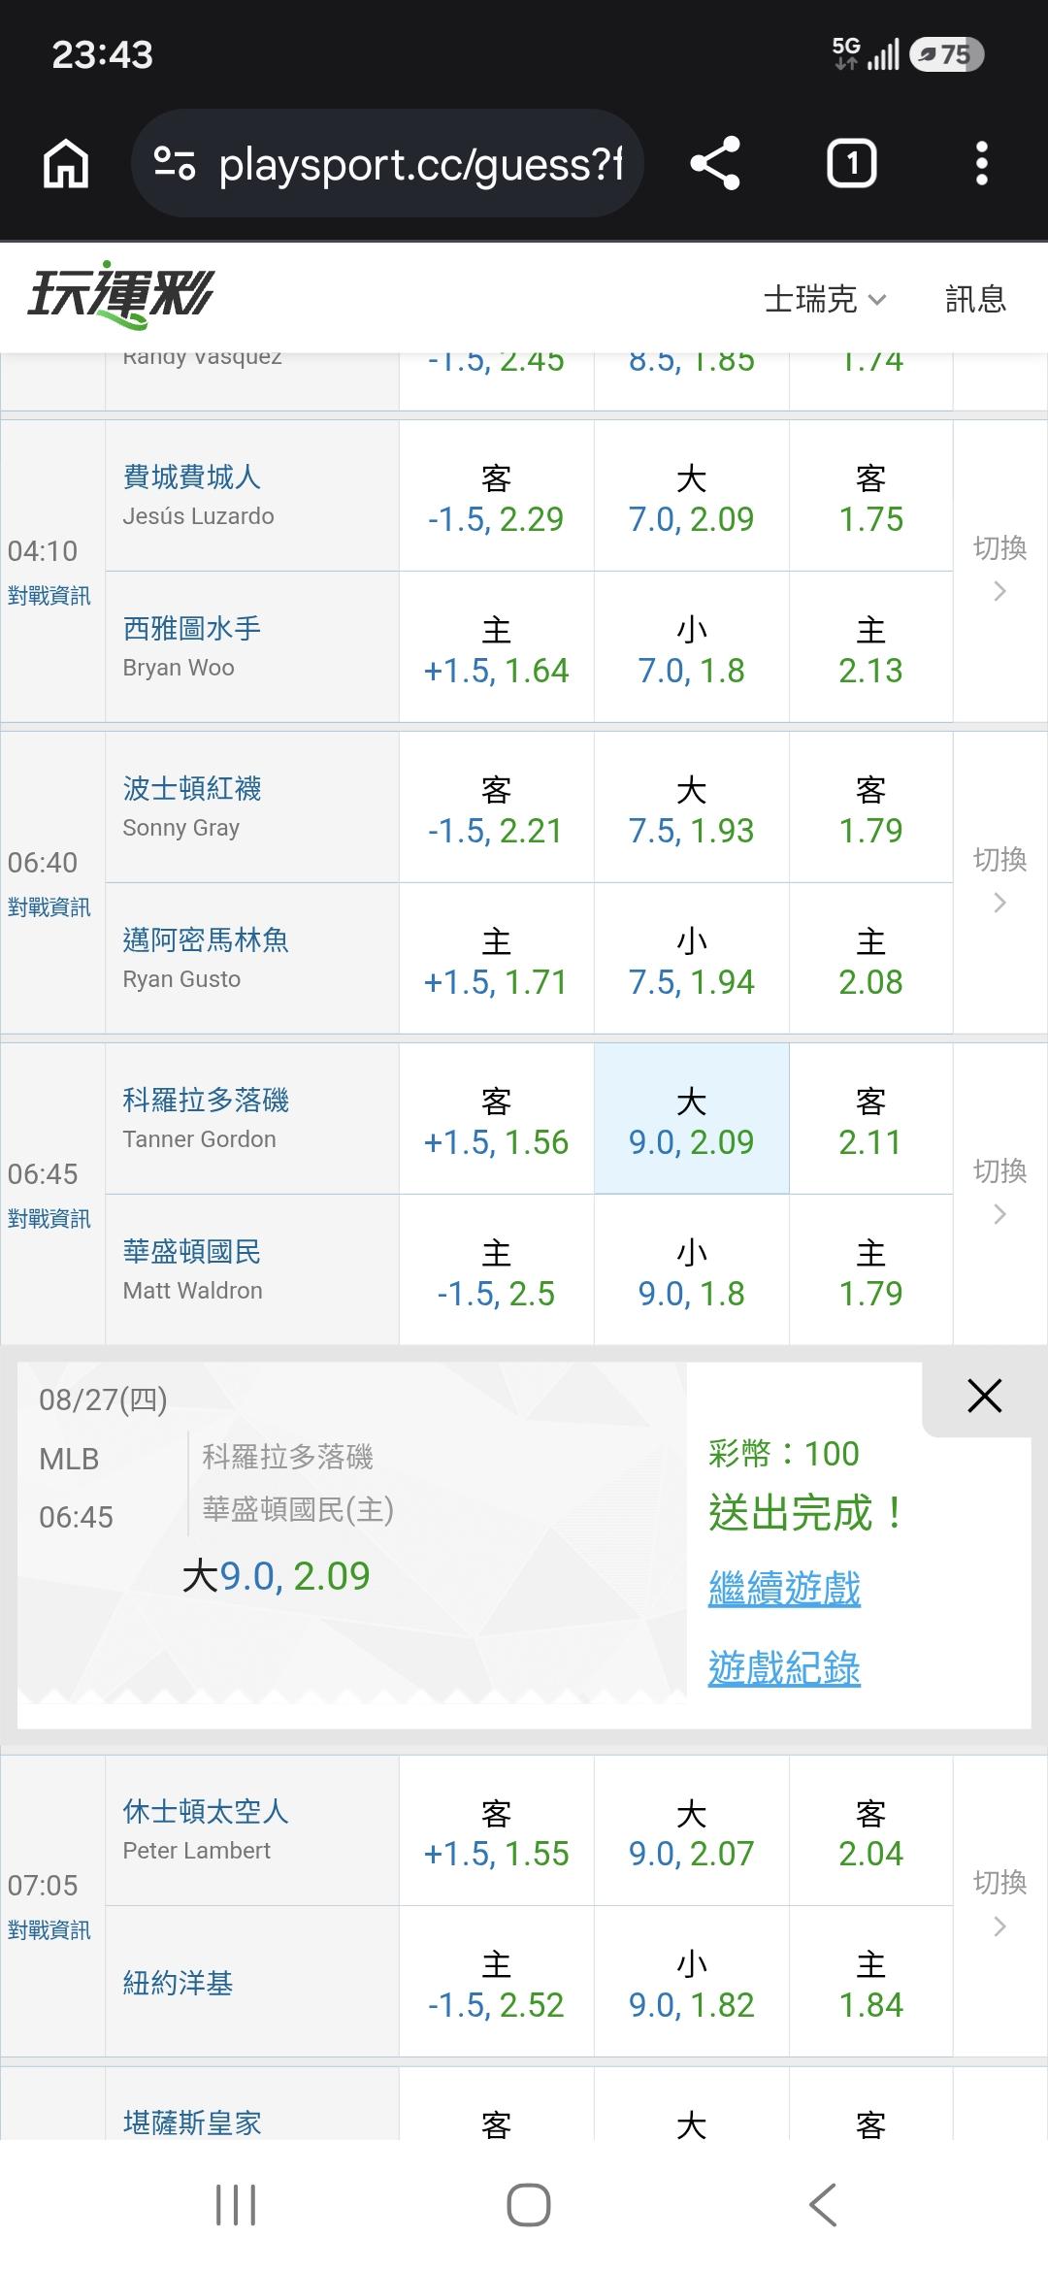Open the tab switcher showing 1 tab
1048x2271 pixels.
852,163
